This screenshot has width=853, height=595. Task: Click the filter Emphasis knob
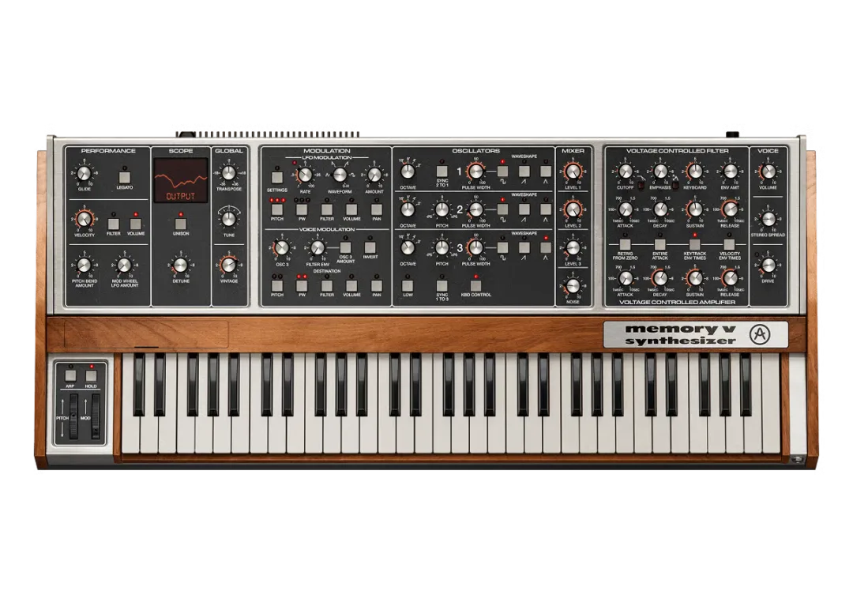coord(659,171)
